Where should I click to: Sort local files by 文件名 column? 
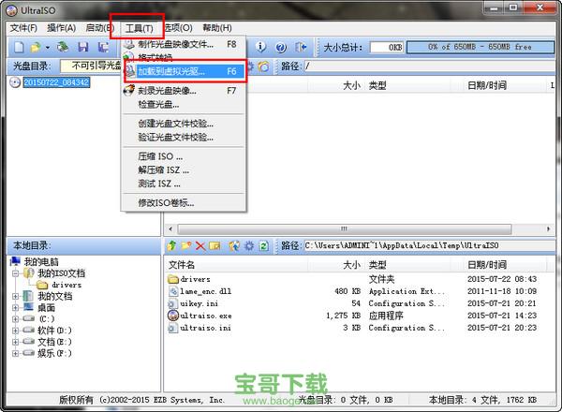coord(237,265)
